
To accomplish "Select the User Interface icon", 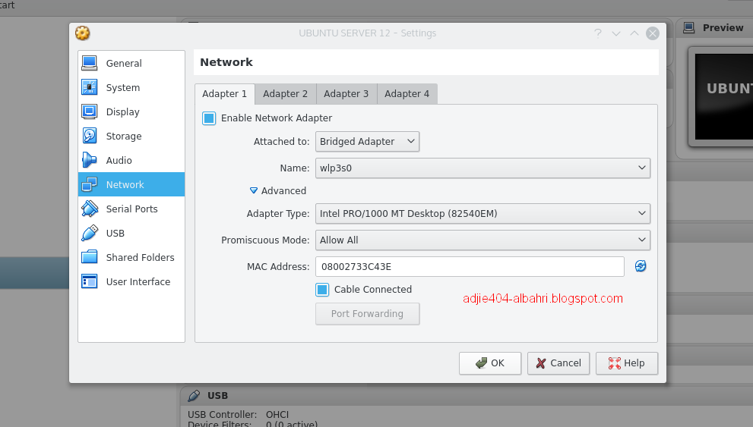I will (x=90, y=281).
